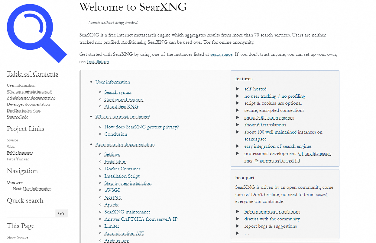Screen dimensions: 376x243
Task: Show Source of this page
Action: pos(17,237)
